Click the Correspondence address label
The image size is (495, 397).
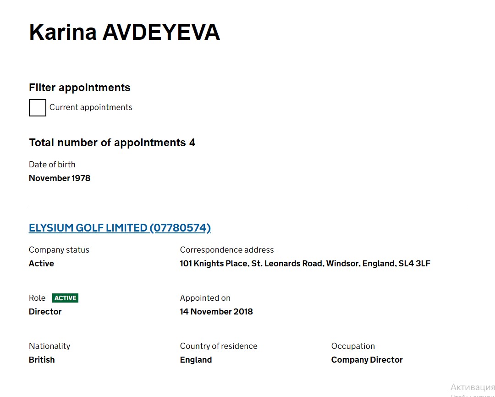click(227, 250)
